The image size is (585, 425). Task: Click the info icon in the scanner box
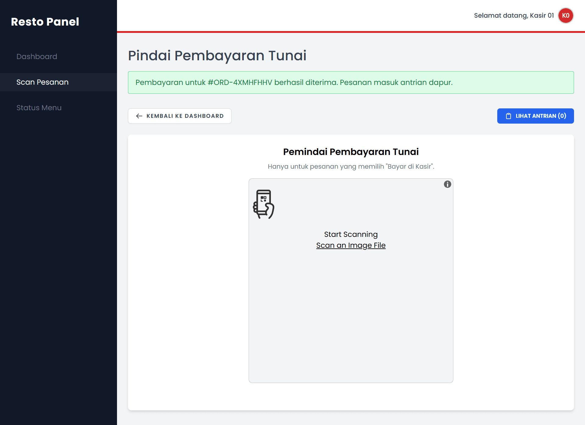(x=448, y=184)
